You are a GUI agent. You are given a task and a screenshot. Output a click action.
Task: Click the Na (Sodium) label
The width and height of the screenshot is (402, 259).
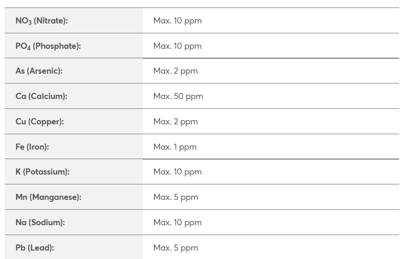[40, 222]
